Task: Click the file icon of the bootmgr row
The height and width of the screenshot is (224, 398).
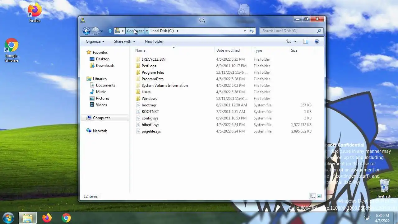Action: tap(138, 105)
